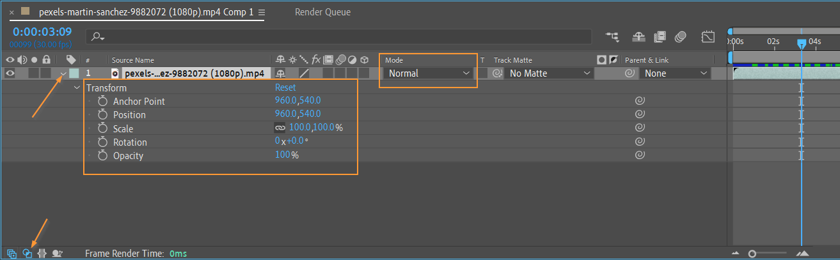
Task: Click the layer label color swatch
Action: [x=74, y=73]
